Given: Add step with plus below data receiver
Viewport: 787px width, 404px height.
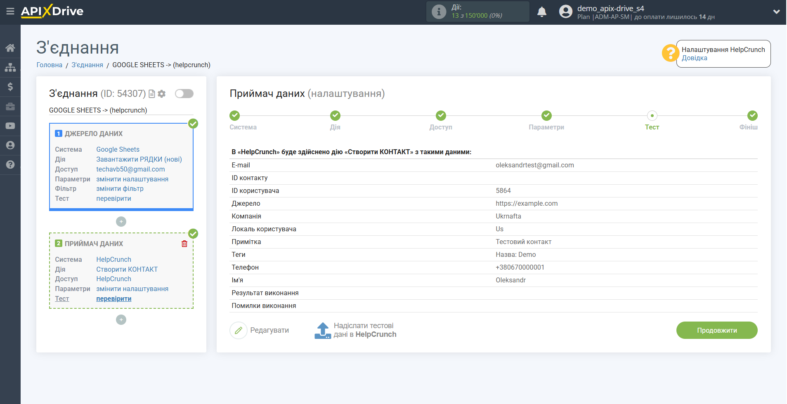Looking at the screenshot, I should tap(121, 320).
